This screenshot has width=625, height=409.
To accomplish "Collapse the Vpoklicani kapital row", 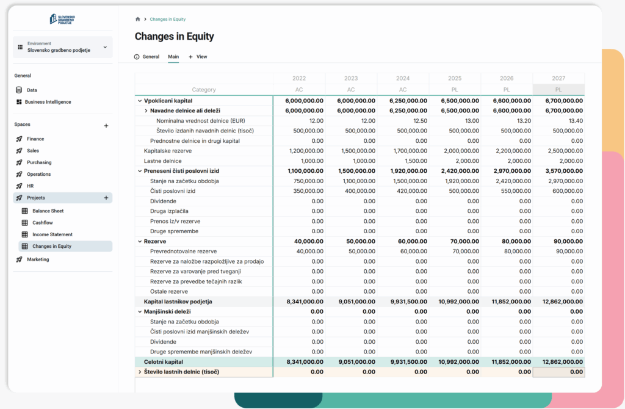I will click(x=139, y=101).
